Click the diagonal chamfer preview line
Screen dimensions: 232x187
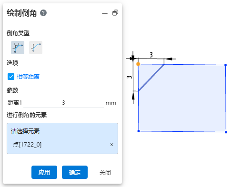[x=151, y=78]
